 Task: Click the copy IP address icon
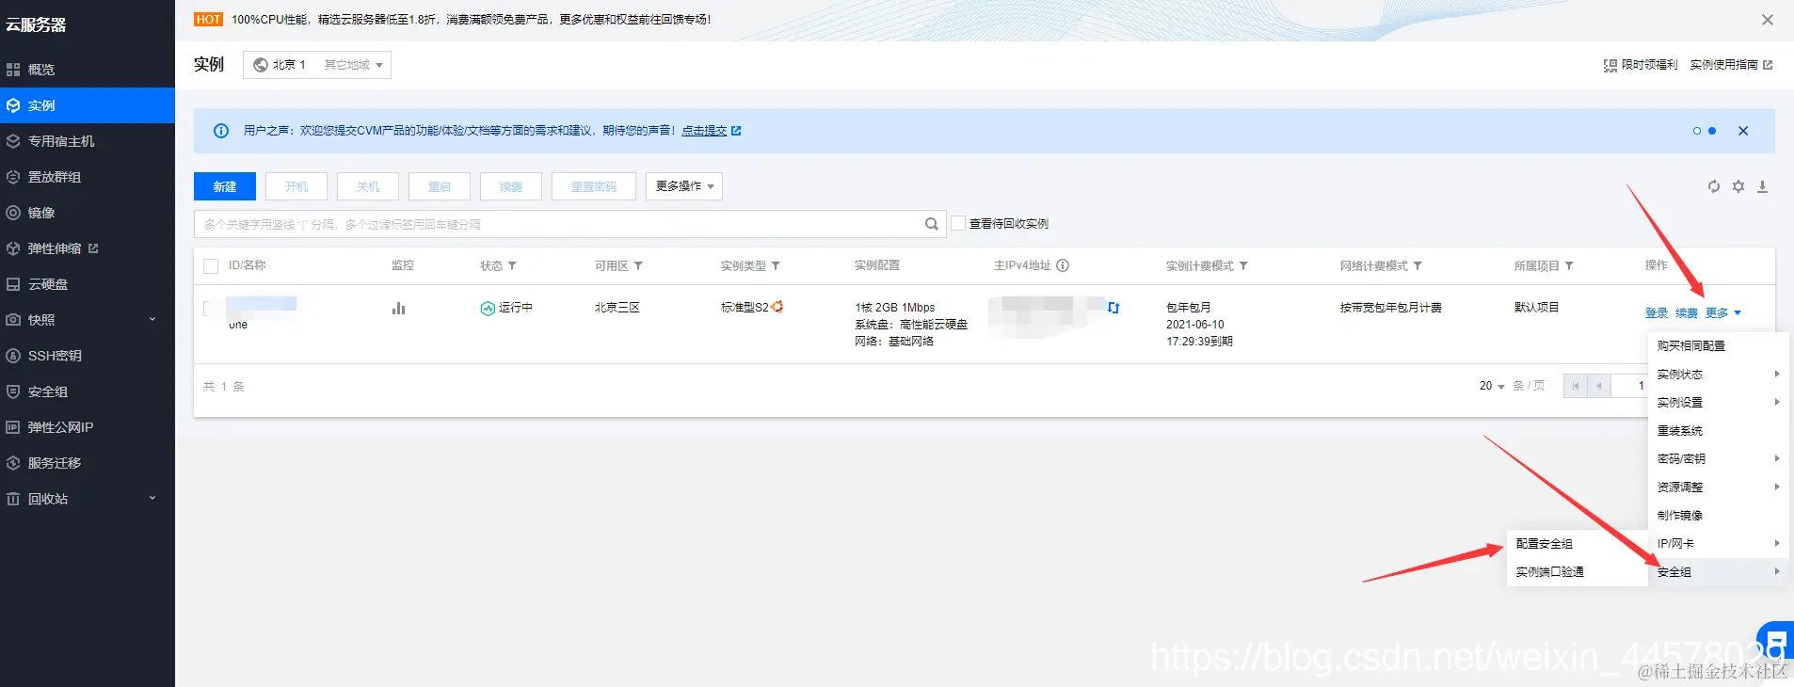[1113, 308]
